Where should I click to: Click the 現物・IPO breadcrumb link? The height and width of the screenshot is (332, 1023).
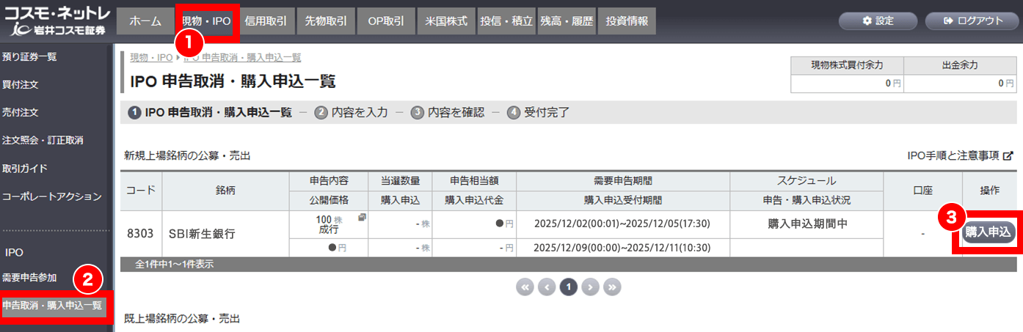(x=151, y=57)
